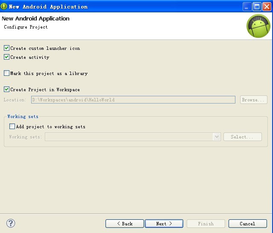The height and width of the screenshot is (233, 273).
Task: Click the Configure Project subtitle text
Action: point(26,27)
